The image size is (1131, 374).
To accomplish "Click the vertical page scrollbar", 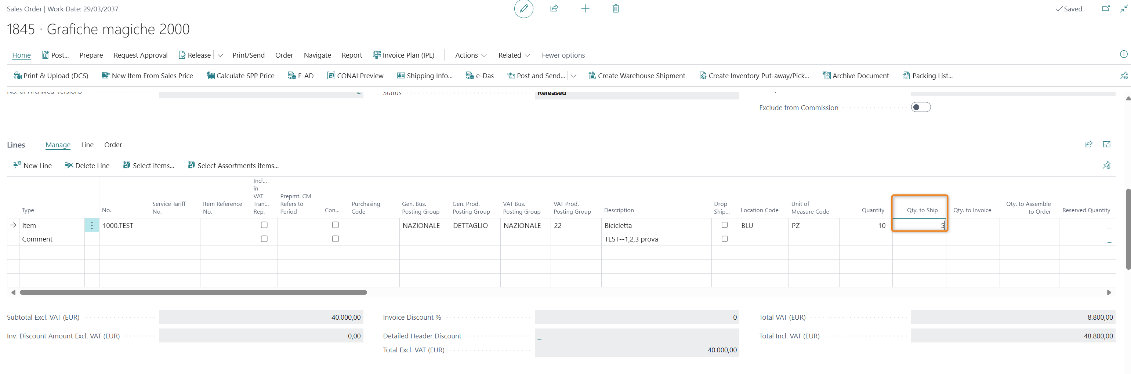I will pyautogui.click(x=1128, y=228).
